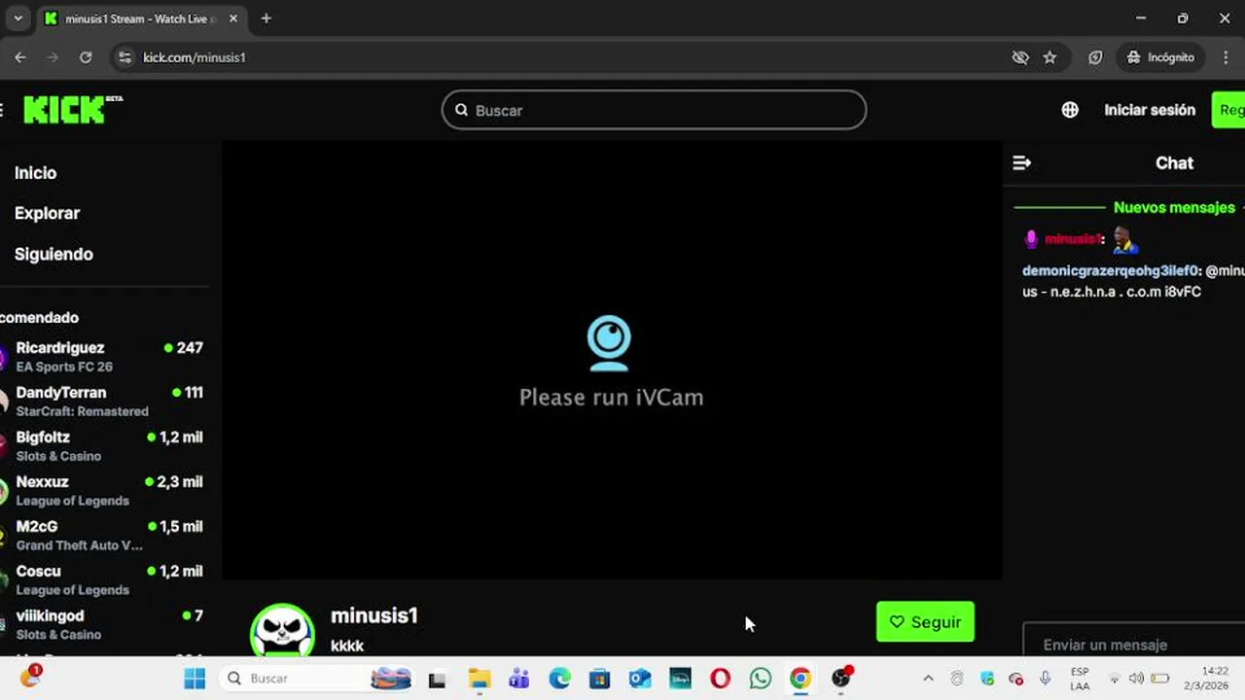1245x700 pixels.
Task: Open Nexxuz recommended channel
Action: tap(102, 490)
